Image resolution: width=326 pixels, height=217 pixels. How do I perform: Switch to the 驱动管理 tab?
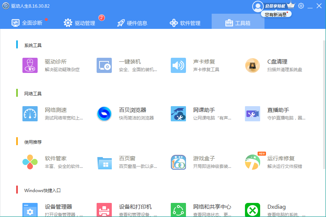pos(80,23)
